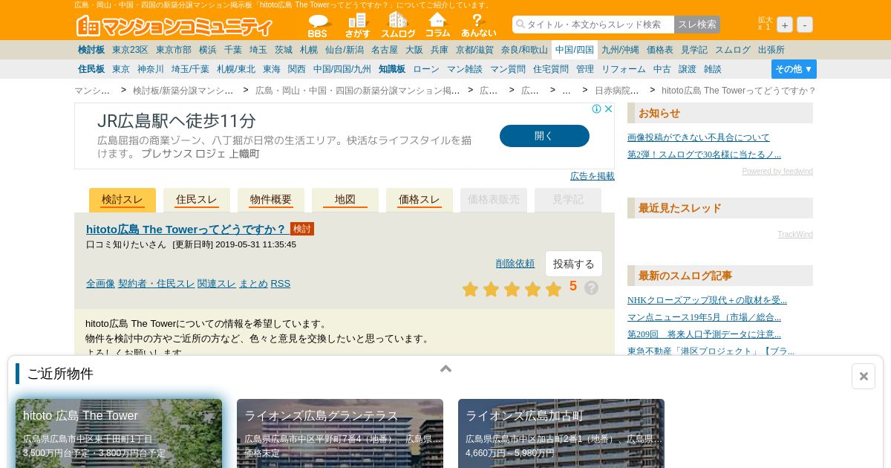
Task: Click the 広告を掲載 link
Action: pos(593,176)
